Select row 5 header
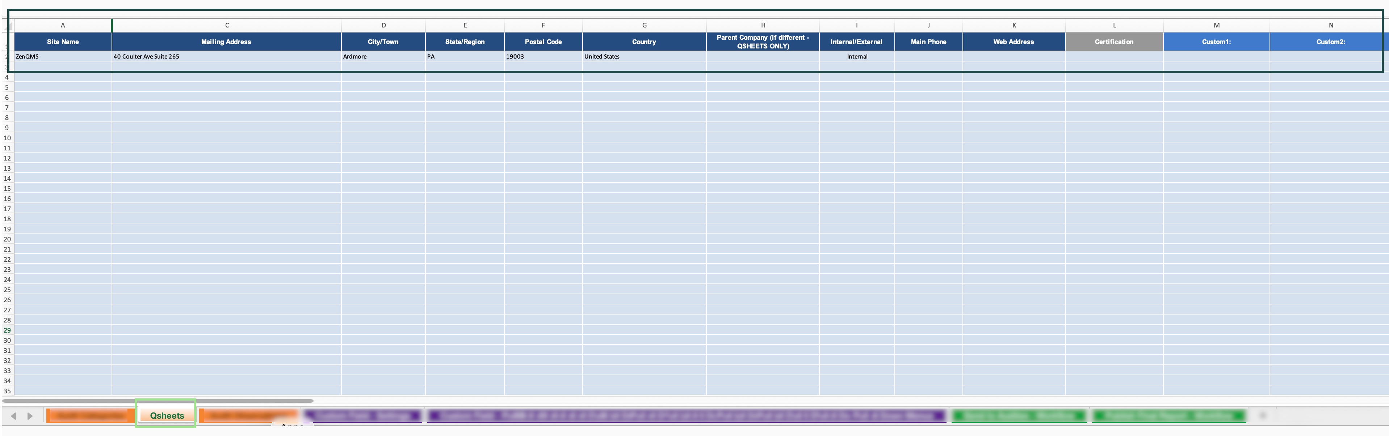 (x=7, y=87)
